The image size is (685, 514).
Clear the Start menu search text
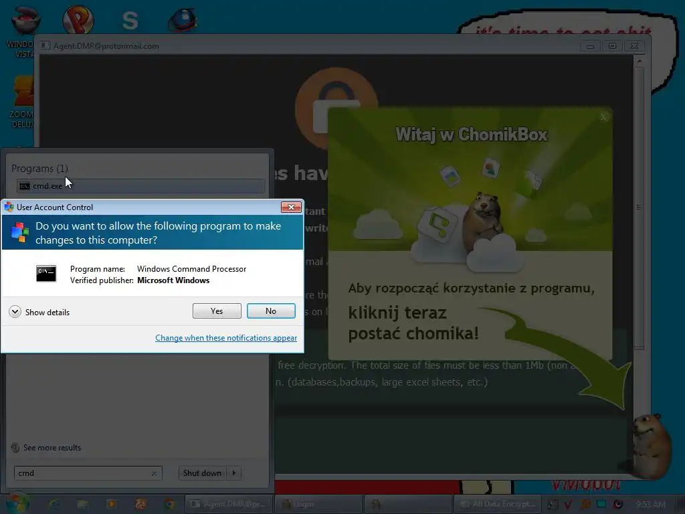coord(154,473)
